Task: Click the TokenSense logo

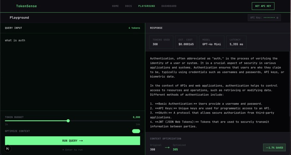Action: pos(26,6)
